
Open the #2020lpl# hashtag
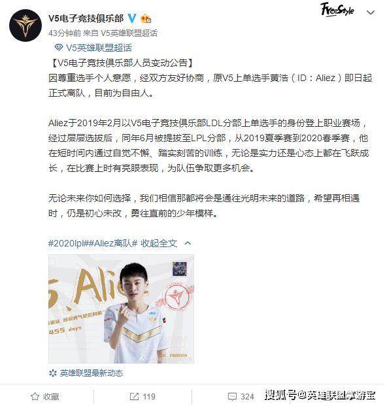tap(69, 243)
